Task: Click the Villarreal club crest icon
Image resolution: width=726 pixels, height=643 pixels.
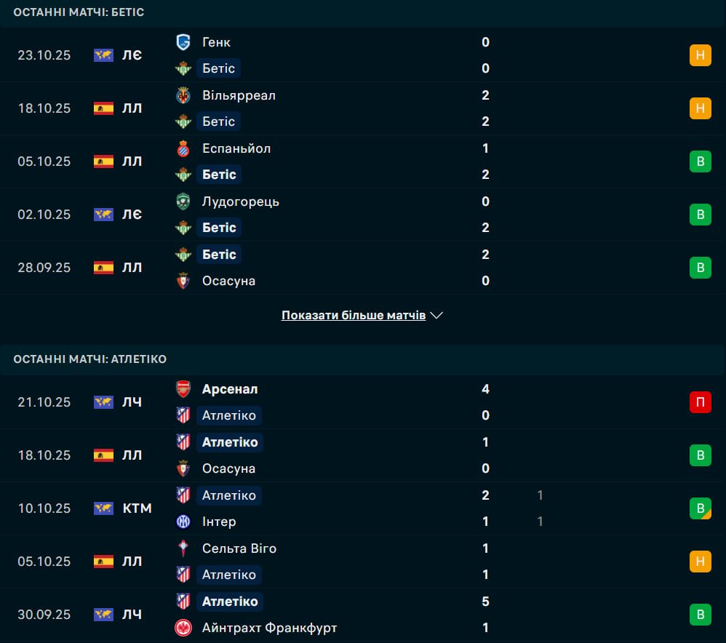Action: (183, 95)
